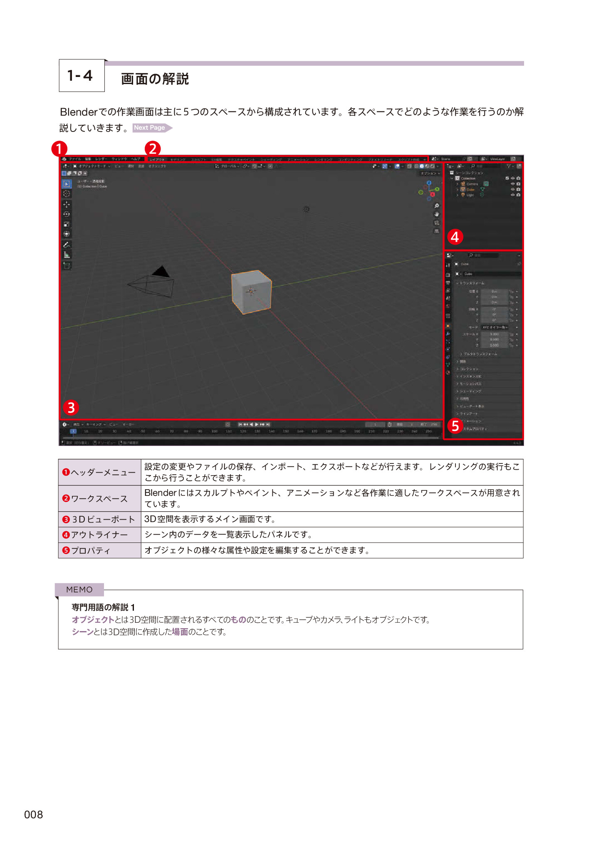Switch to the Layout workspace tab
Image resolution: width=596 pixels, height=842 pixels.
coord(157,159)
